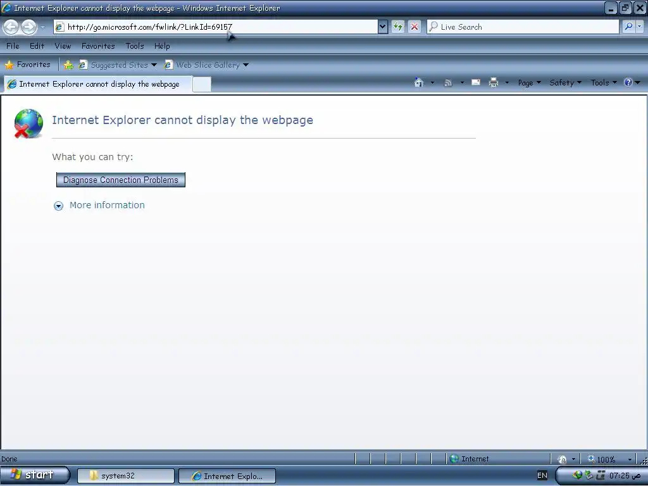Open the Help menu

pyautogui.click(x=162, y=46)
